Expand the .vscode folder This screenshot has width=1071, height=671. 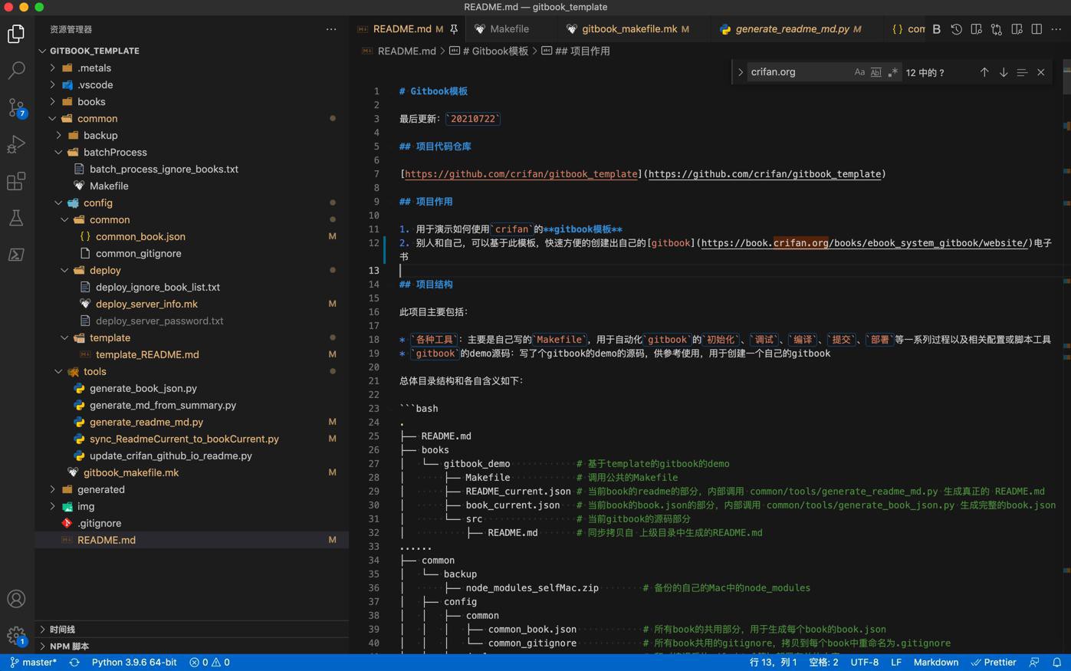click(192, 84)
